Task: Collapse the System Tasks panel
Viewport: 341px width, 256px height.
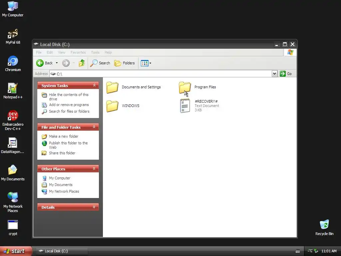Action: point(94,85)
